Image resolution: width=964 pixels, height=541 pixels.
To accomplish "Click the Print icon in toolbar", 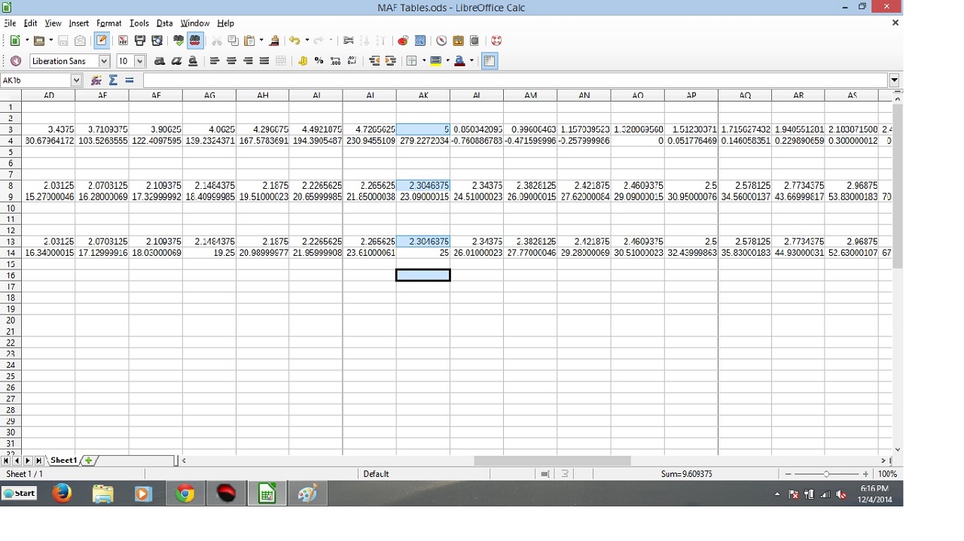I will tap(140, 41).
